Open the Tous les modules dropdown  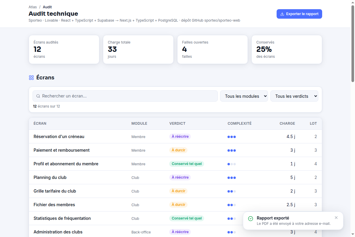pyautogui.click(x=244, y=96)
